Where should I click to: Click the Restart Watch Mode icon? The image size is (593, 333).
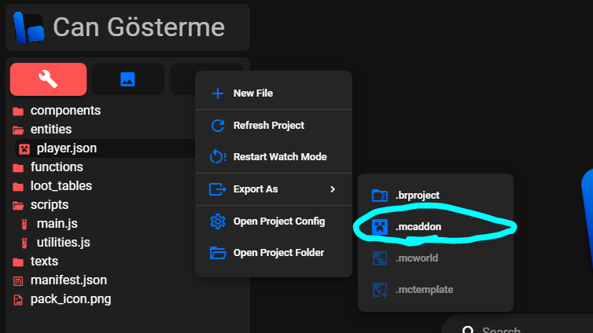218,157
